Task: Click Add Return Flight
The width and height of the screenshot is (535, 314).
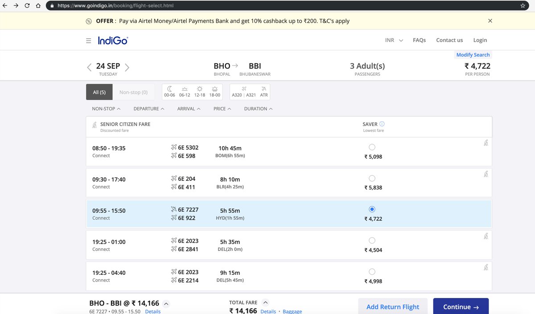Action: coord(393,306)
